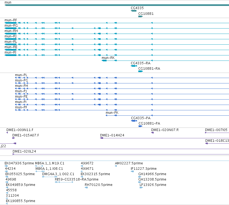Click the CG10881-RA transcript label
The image size is (229, 205).
149,69
